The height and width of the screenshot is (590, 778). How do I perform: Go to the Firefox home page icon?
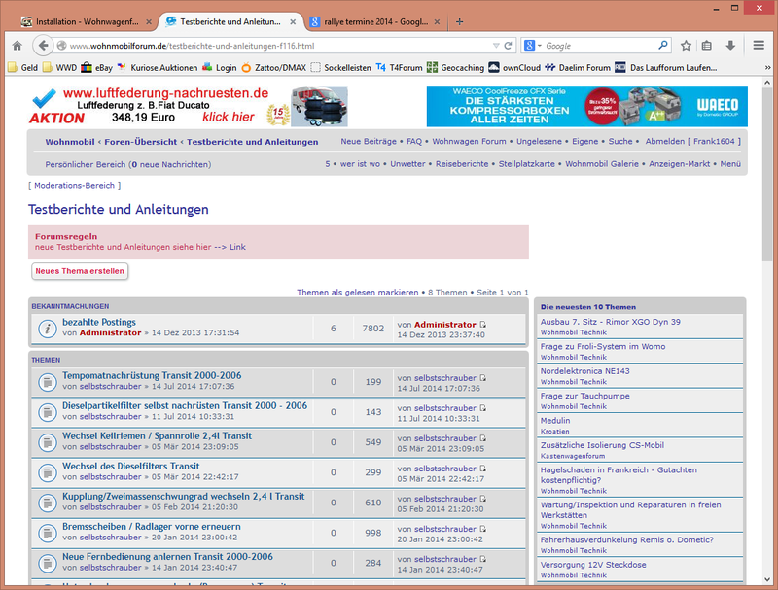(x=17, y=46)
